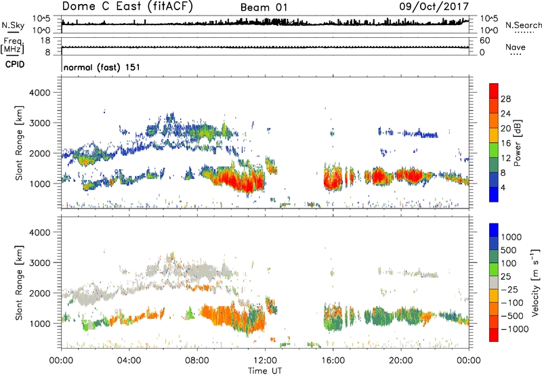542x375 pixels.
Task: Pick the orange Velocity segment between -100 and -500
Action: pos(494,309)
